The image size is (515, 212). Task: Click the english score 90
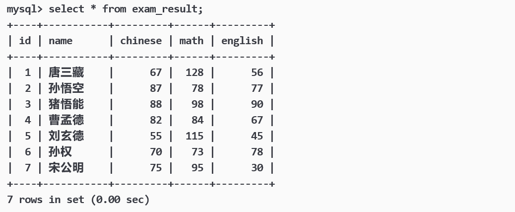click(x=257, y=104)
